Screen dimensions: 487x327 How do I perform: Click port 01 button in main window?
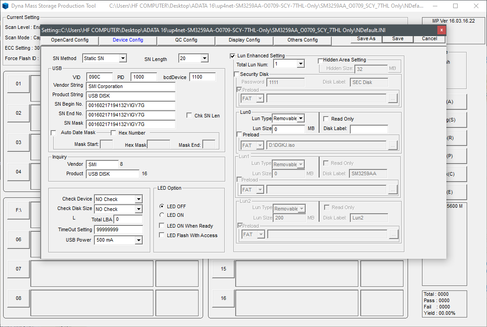pos(19,84)
